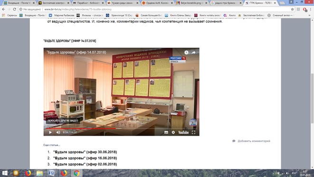This screenshot has width=314, height=177.
Task: Click the Watch Later clock icon
Action: pyautogui.click(x=186, y=52)
